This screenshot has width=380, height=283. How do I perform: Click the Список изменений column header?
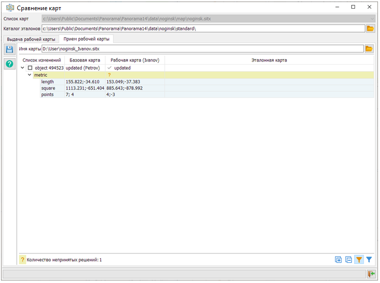(x=42, y=60)
